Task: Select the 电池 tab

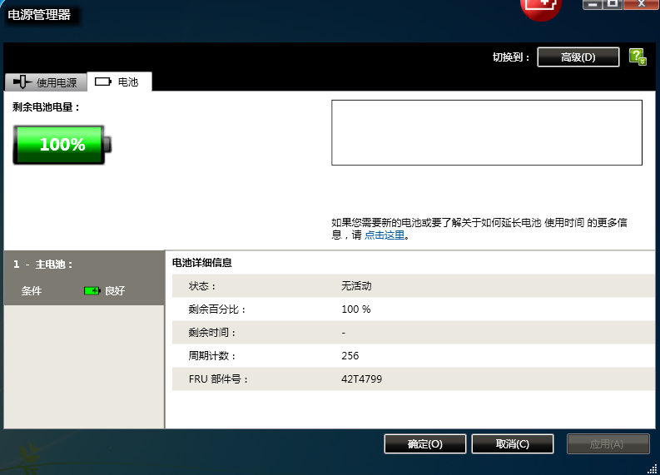Action: click(119, 82)
